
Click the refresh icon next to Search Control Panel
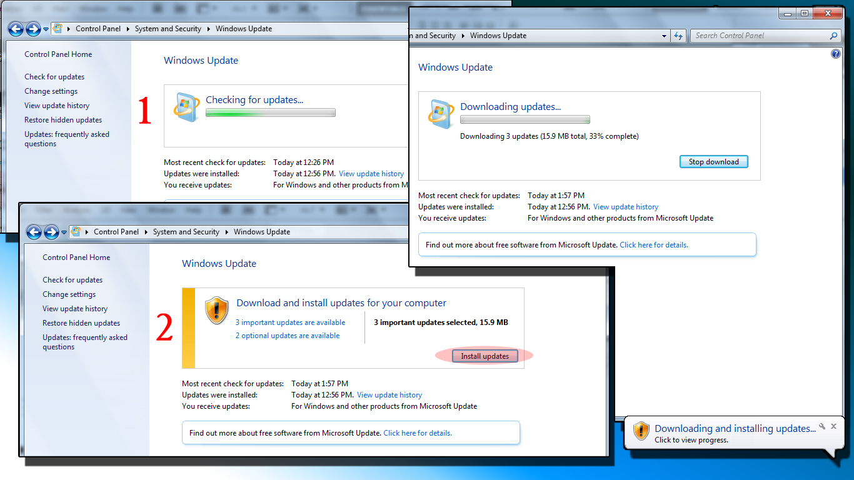[678, 36]
